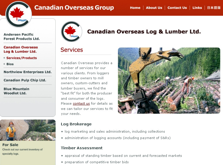223x165 pixels.
Task: Open Northview Enterprises Ltd. link
Action: (28, 72)
